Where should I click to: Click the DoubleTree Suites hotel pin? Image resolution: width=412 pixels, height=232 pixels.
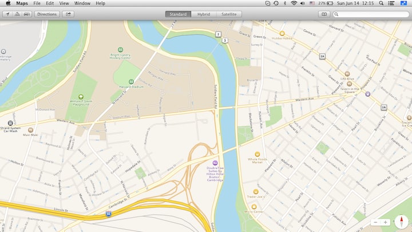tap(215, 163)
